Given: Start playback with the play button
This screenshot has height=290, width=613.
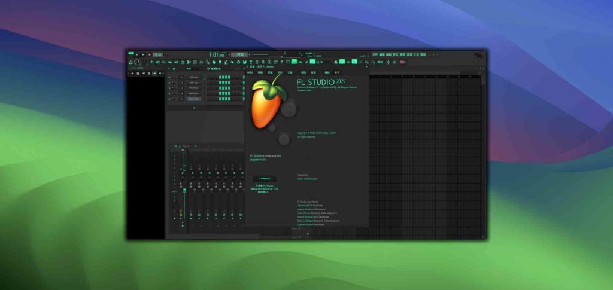Looking at the screenshot, I should [x=137, y=54].
